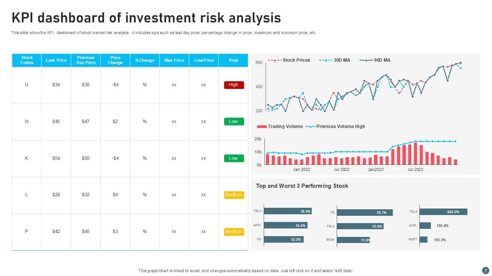Click the $54 last price cell
This screenshot has width=492, height=276.
[56, 158]
